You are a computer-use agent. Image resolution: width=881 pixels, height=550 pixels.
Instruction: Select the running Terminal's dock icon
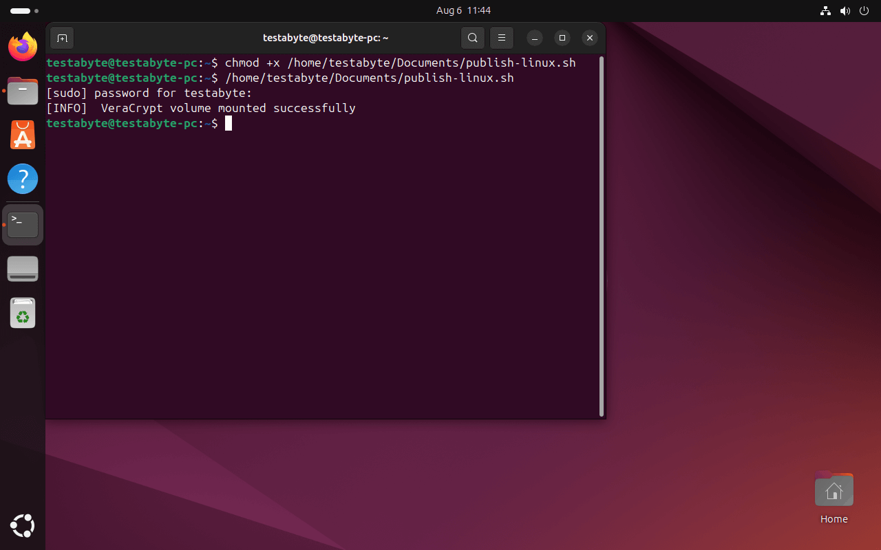point(22,223)
